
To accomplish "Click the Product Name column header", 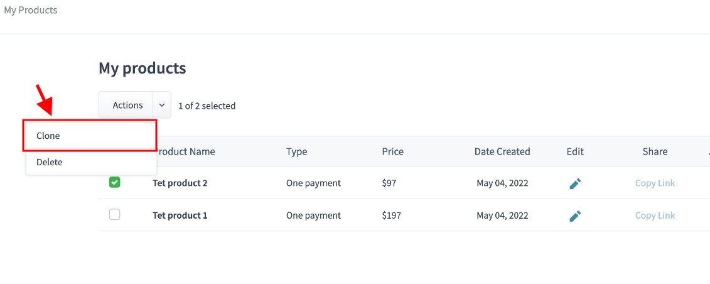I will coord(186,151).
